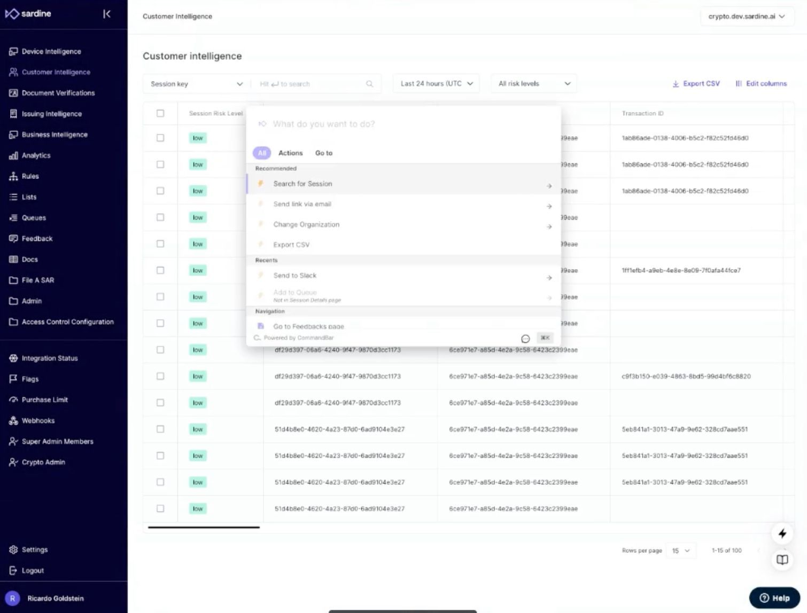Click the horizontal scrollbar under the table
The height and width of the screenshot is (613, 807).
coord(204,528)
